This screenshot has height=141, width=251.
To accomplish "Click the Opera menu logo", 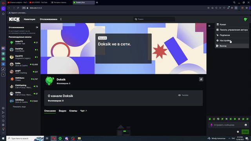I will [x=3, y=3].
